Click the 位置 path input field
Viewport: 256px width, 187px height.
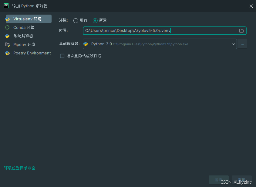165,31
